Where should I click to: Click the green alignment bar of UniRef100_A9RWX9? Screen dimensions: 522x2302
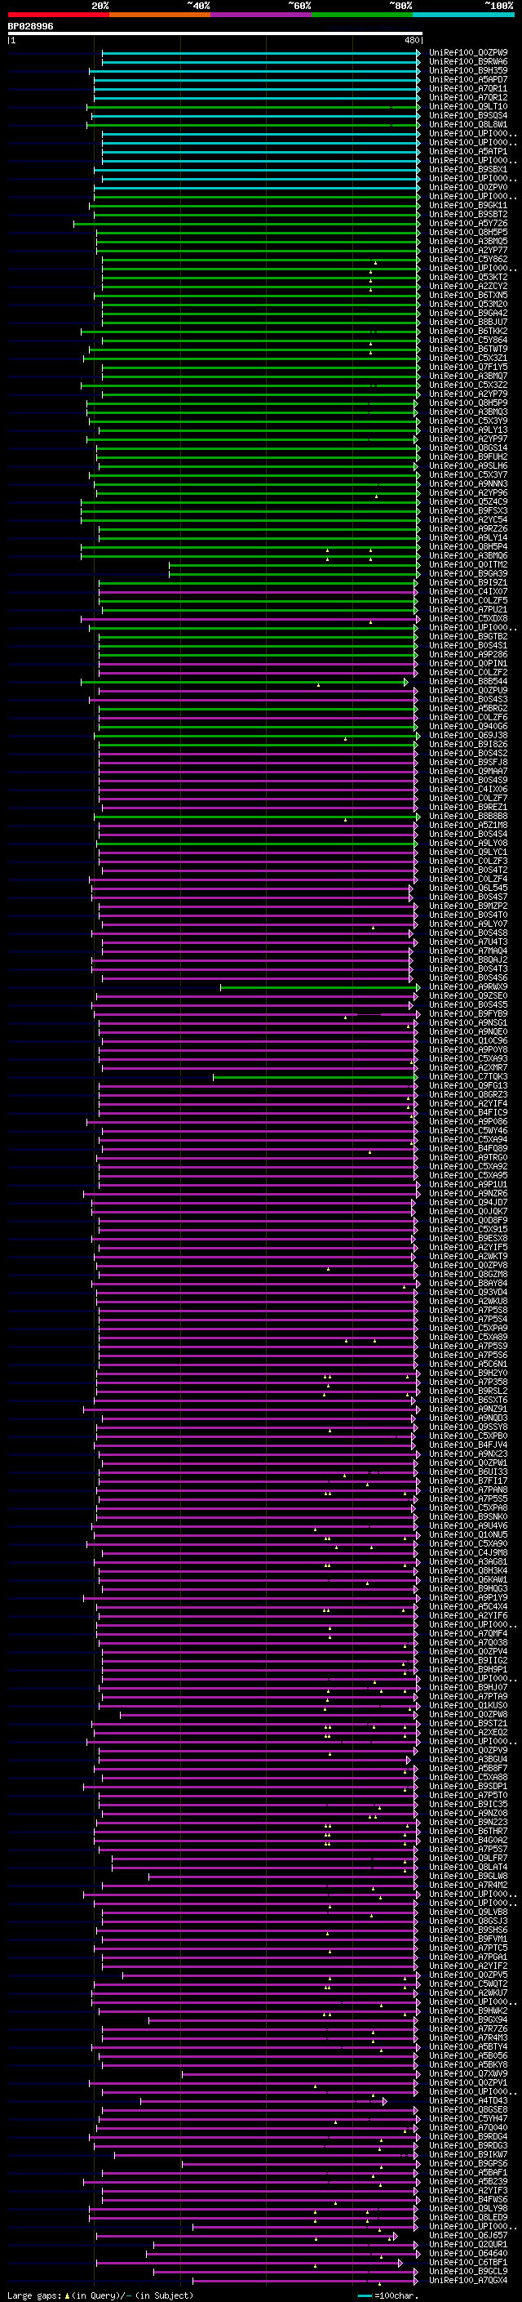pos(319,987)
